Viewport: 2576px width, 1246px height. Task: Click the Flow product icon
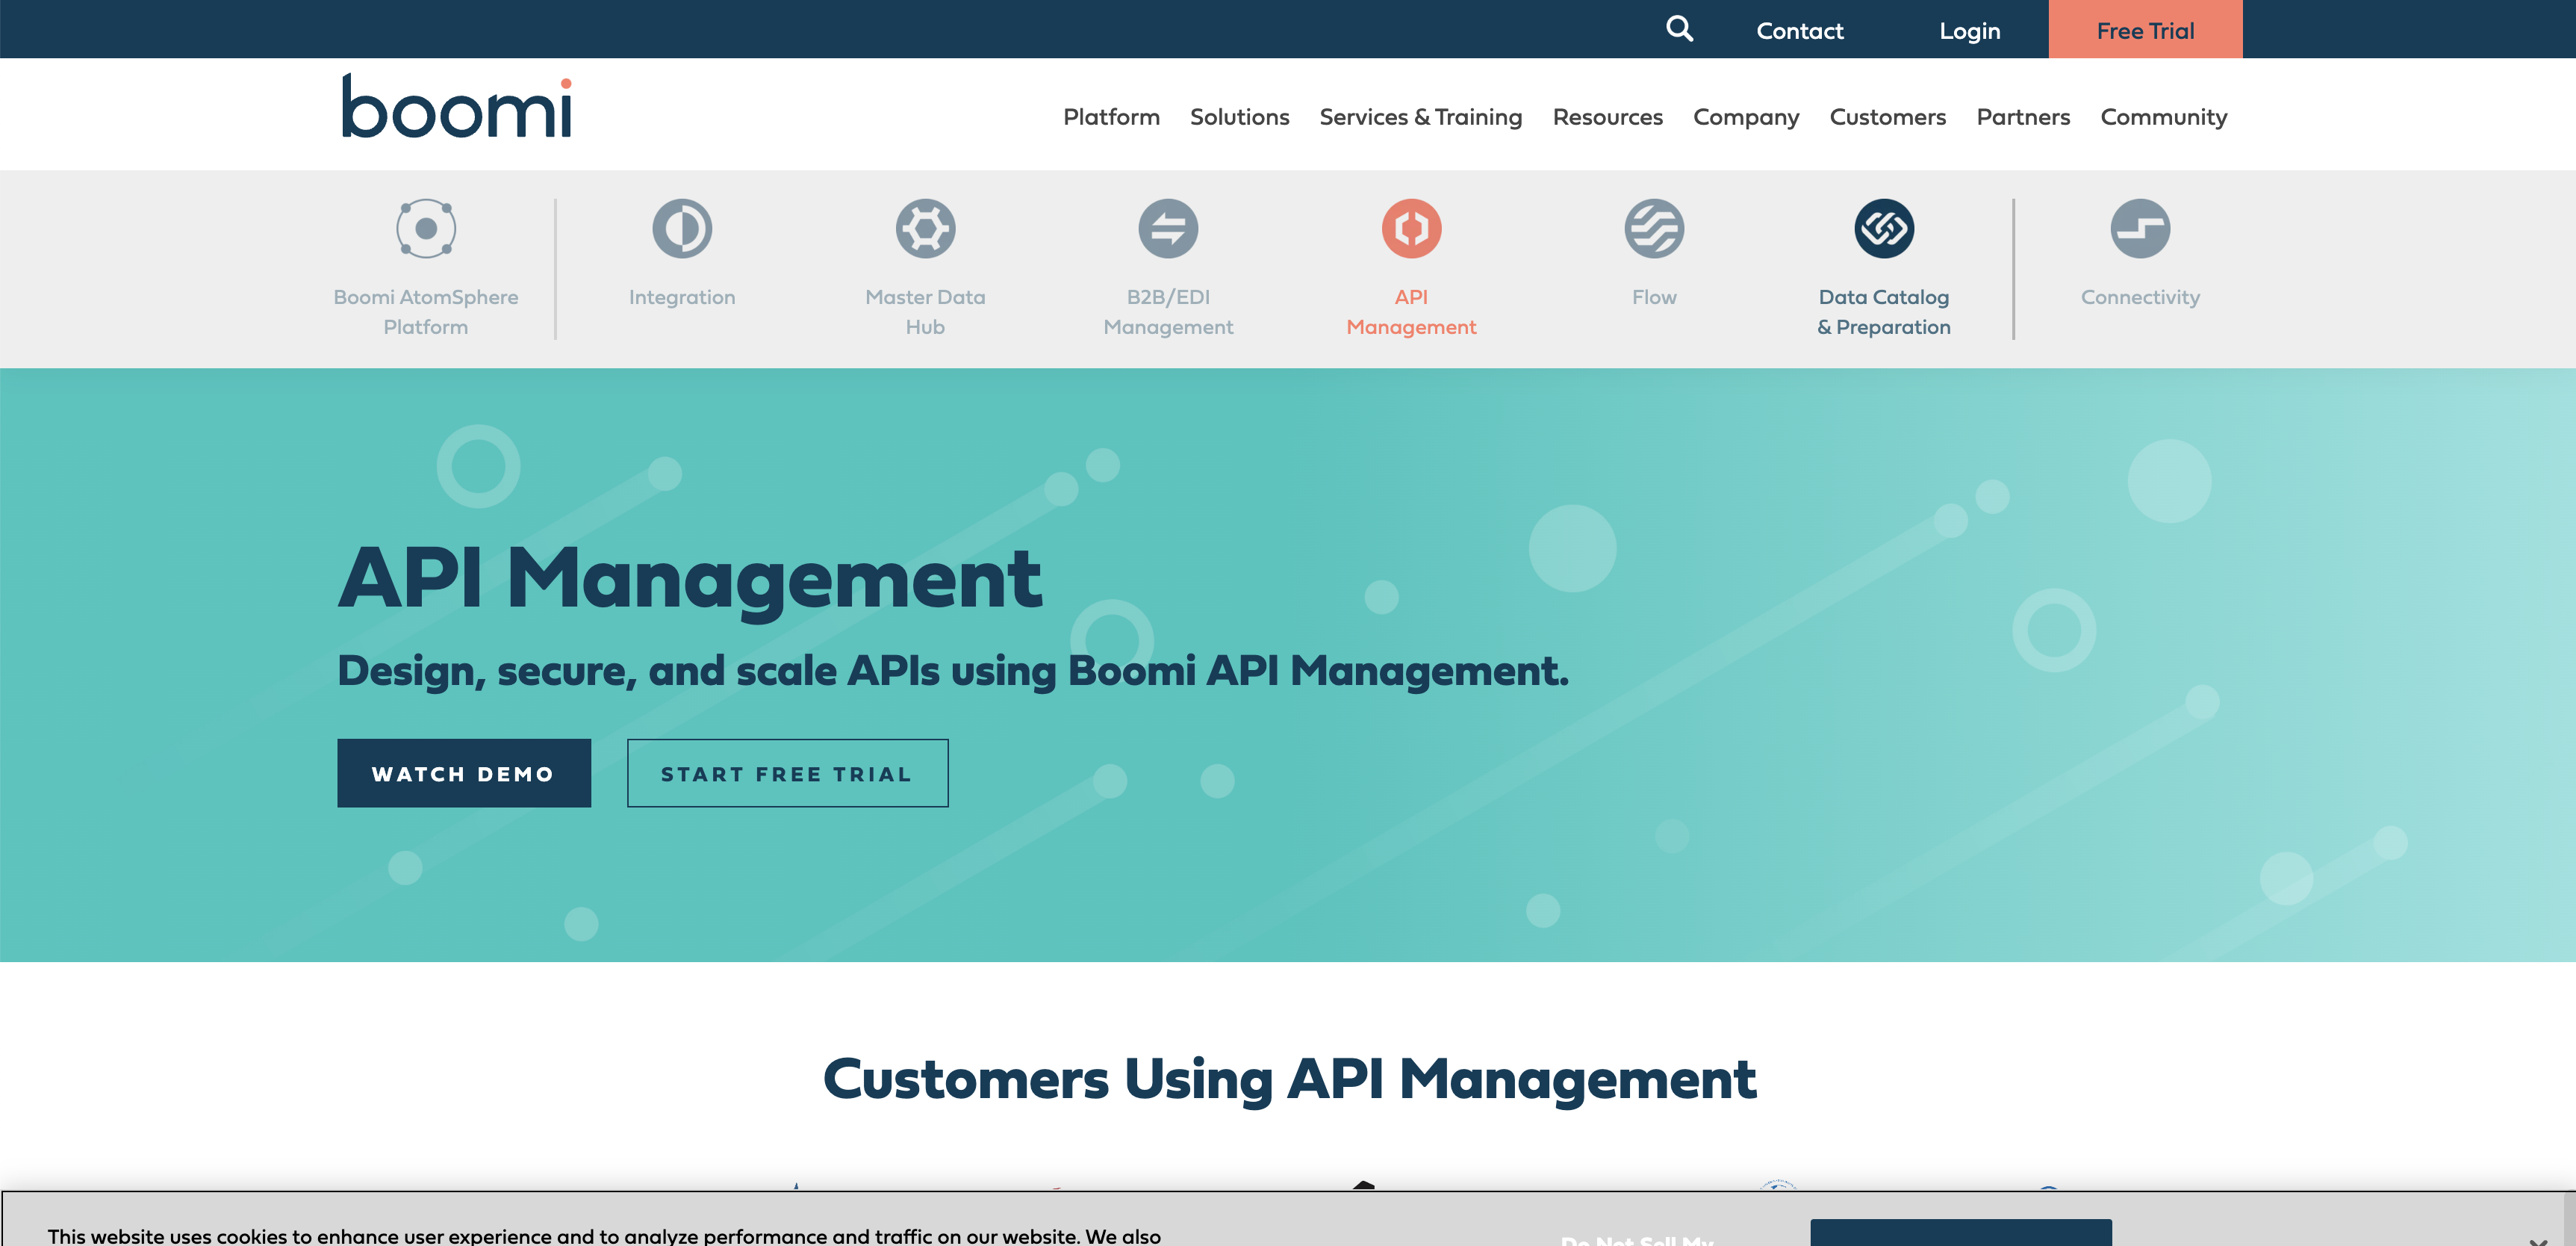[1654, 228]
